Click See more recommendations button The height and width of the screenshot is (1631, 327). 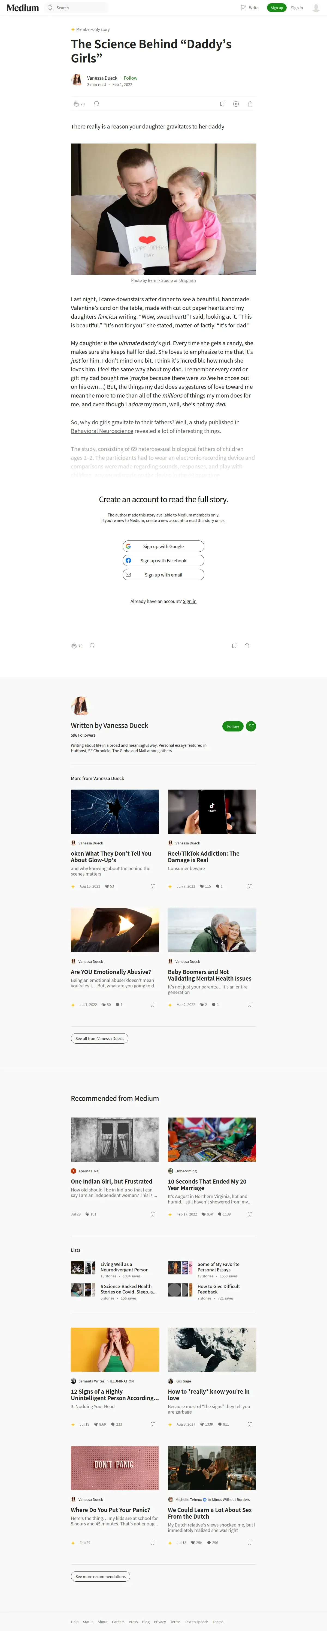[101, 1576]
